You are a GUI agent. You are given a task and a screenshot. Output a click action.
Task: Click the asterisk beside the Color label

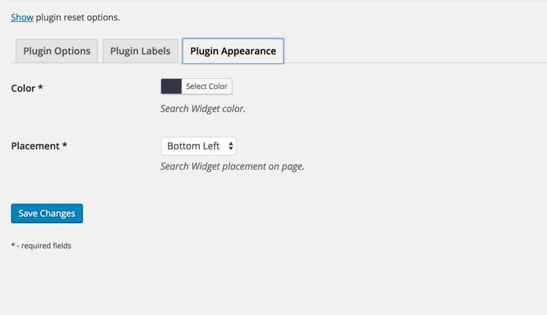coord(41,88)
